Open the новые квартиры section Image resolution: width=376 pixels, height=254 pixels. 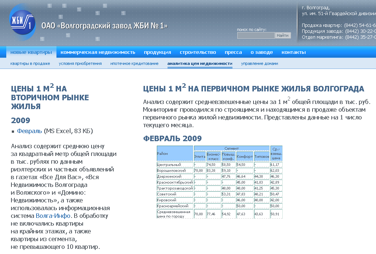tap(31, 52)
